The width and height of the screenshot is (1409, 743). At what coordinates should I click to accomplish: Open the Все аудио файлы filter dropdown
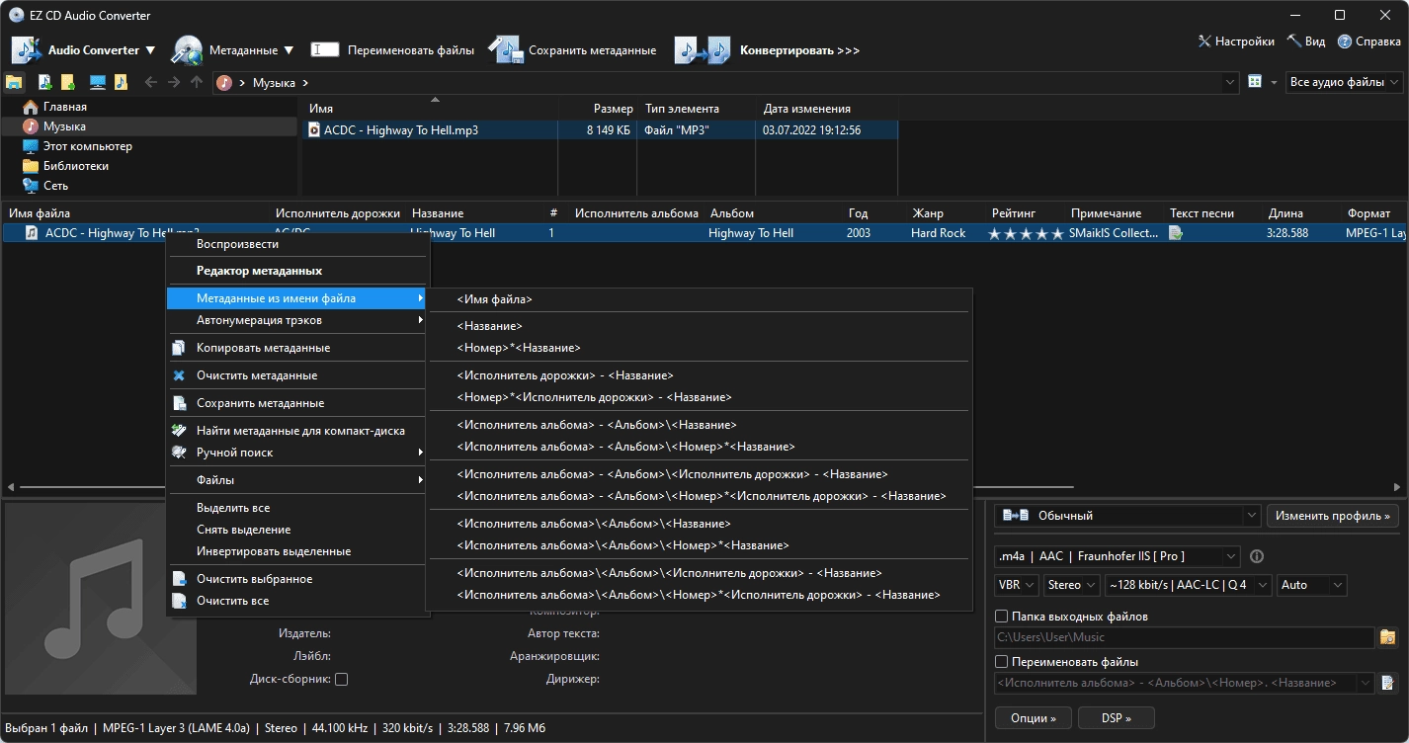[x=1345, y=83]
